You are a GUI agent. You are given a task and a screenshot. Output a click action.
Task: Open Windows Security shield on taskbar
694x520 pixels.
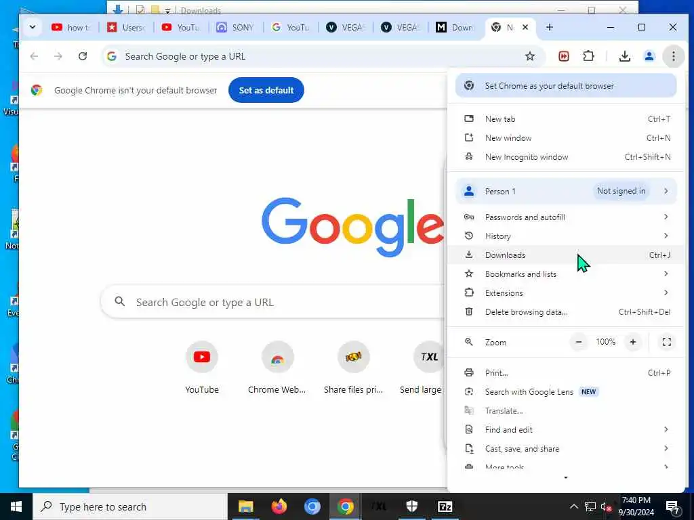point(411,506)
